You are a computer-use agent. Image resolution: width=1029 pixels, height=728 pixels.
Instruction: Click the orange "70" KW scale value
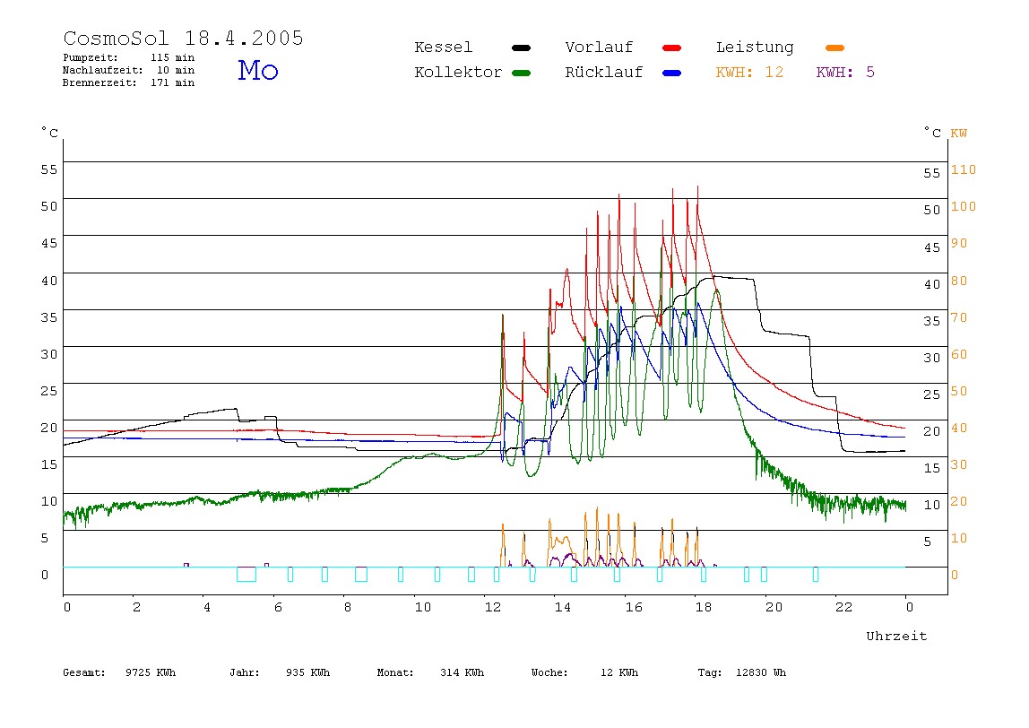[959, 317]
